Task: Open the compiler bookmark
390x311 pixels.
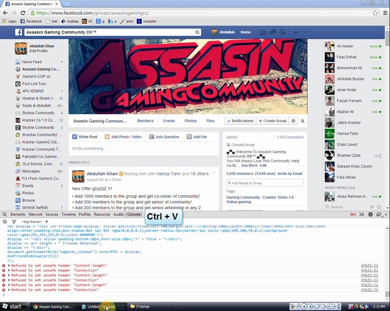Action: (x=147, y=22)
